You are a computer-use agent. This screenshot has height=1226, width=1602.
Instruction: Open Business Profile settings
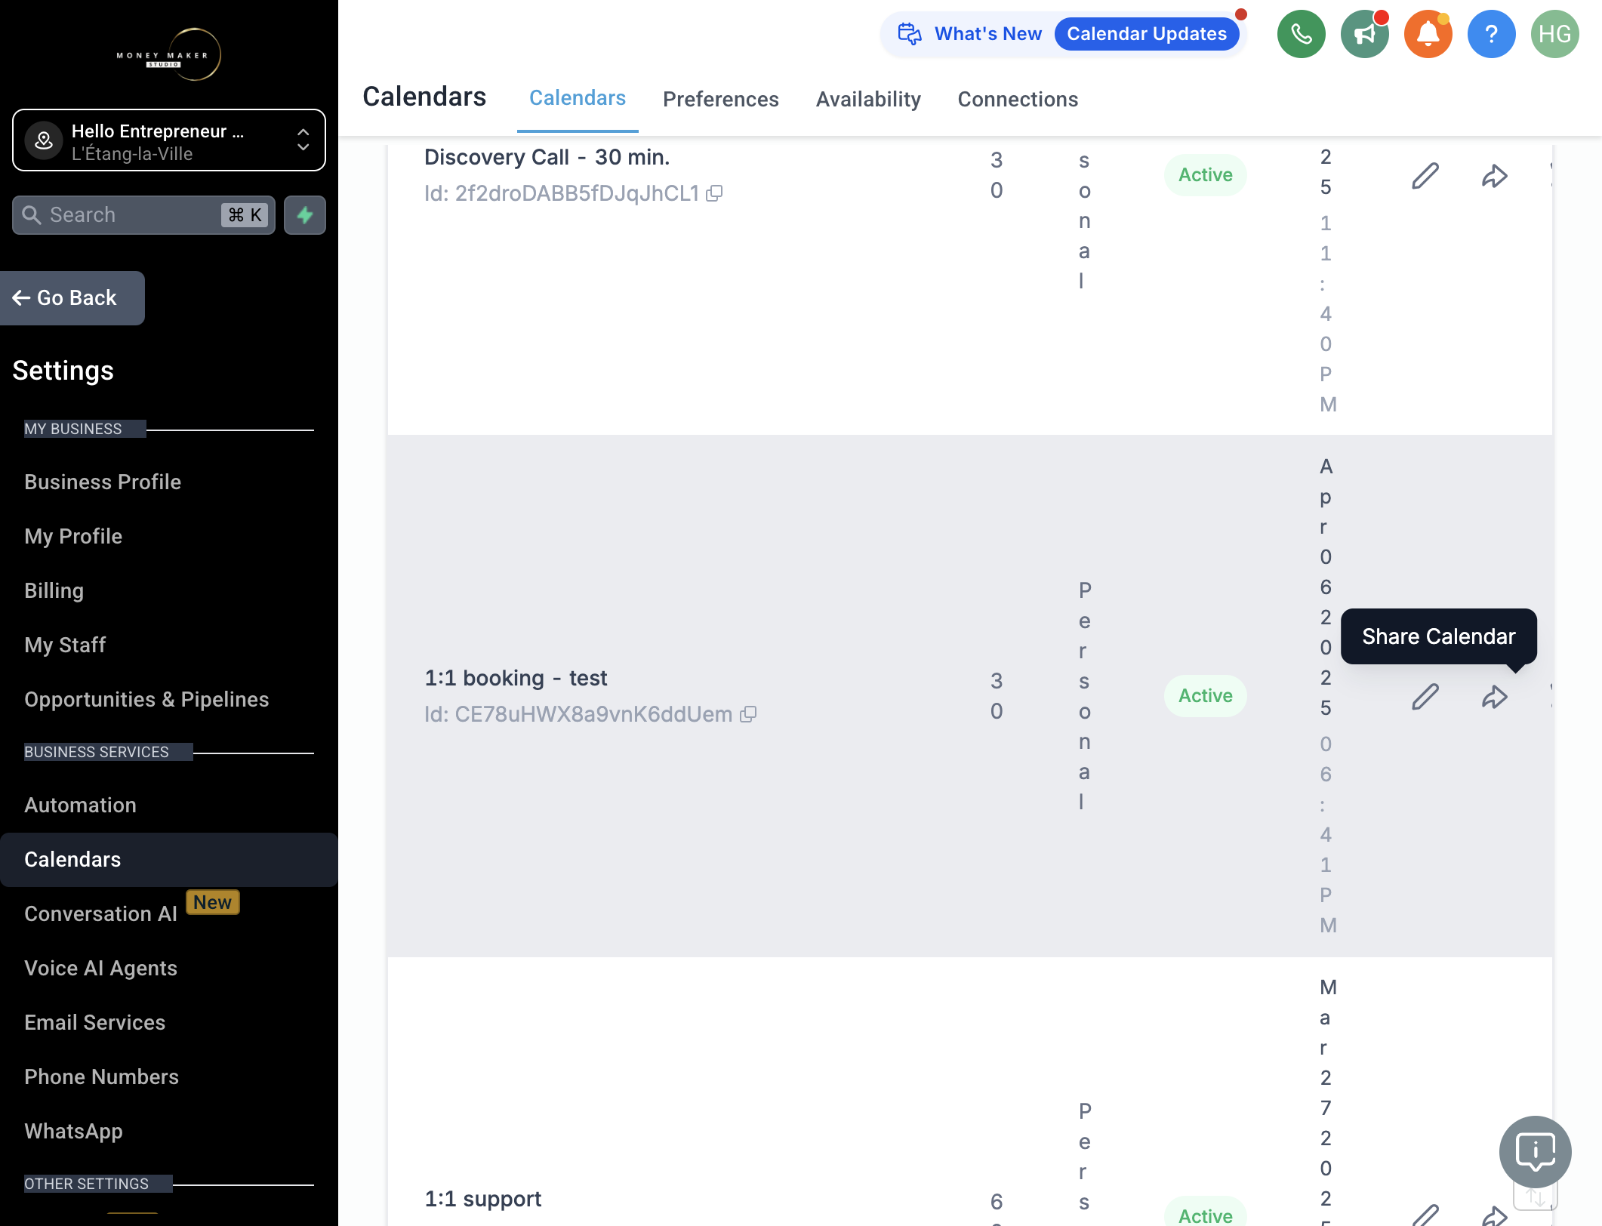point(103,482)
